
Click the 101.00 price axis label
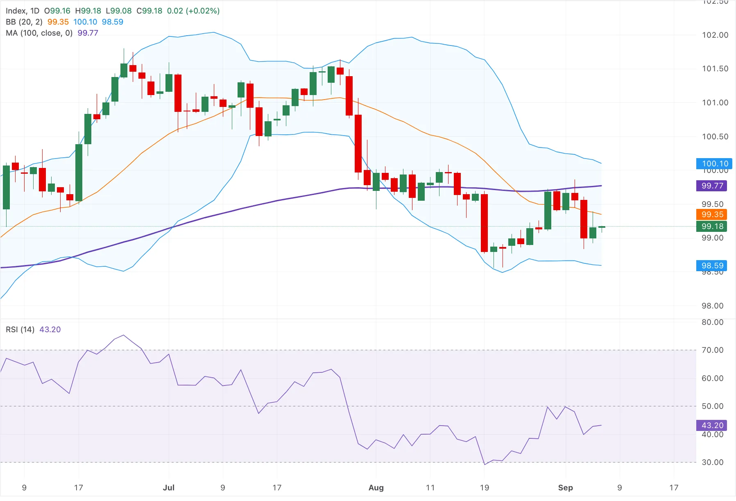click(x=715, y=103)
